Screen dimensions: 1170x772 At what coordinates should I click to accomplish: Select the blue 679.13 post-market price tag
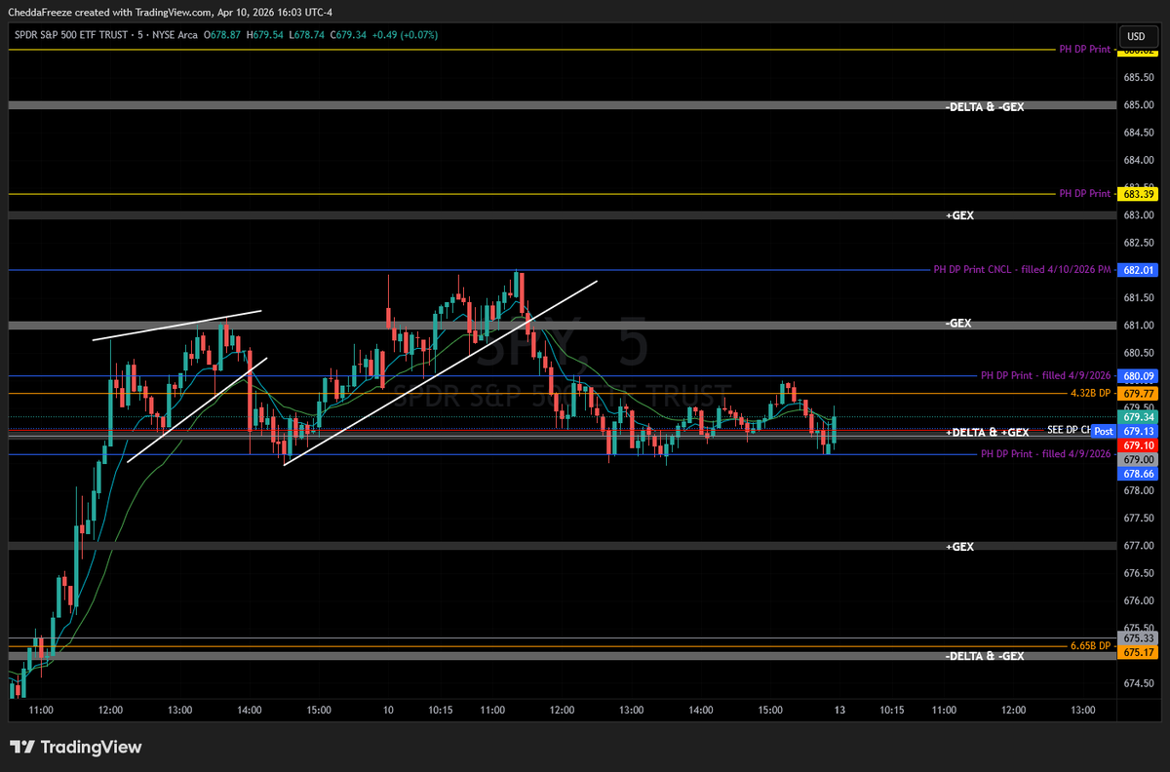point(1138,431)
